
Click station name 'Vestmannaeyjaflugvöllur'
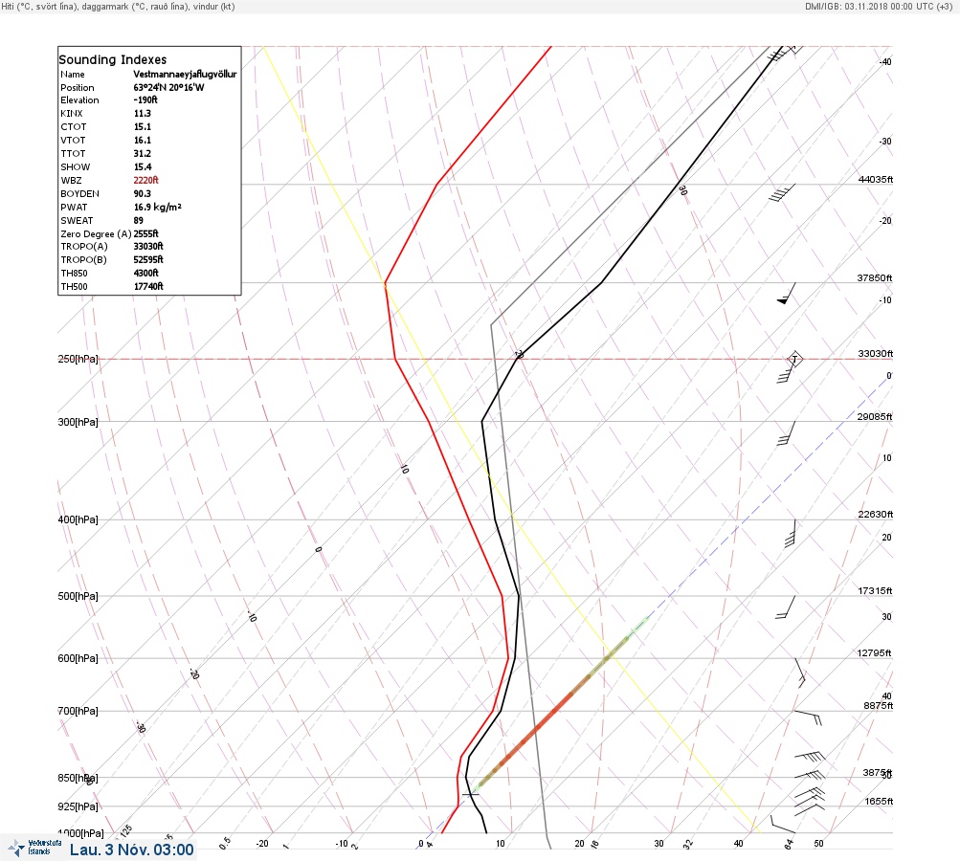(x=185, y=74)
